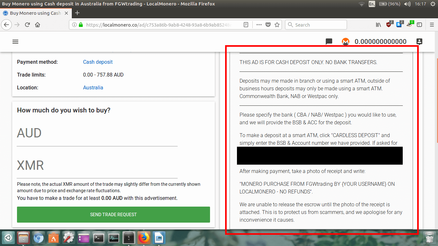438x246 pixels.
Task: Open page actions three-dot menu
Action: tap(259, 25)
